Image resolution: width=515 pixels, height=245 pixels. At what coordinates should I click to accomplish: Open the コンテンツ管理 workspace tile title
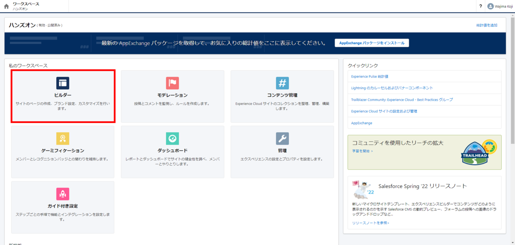coord(282,95)
